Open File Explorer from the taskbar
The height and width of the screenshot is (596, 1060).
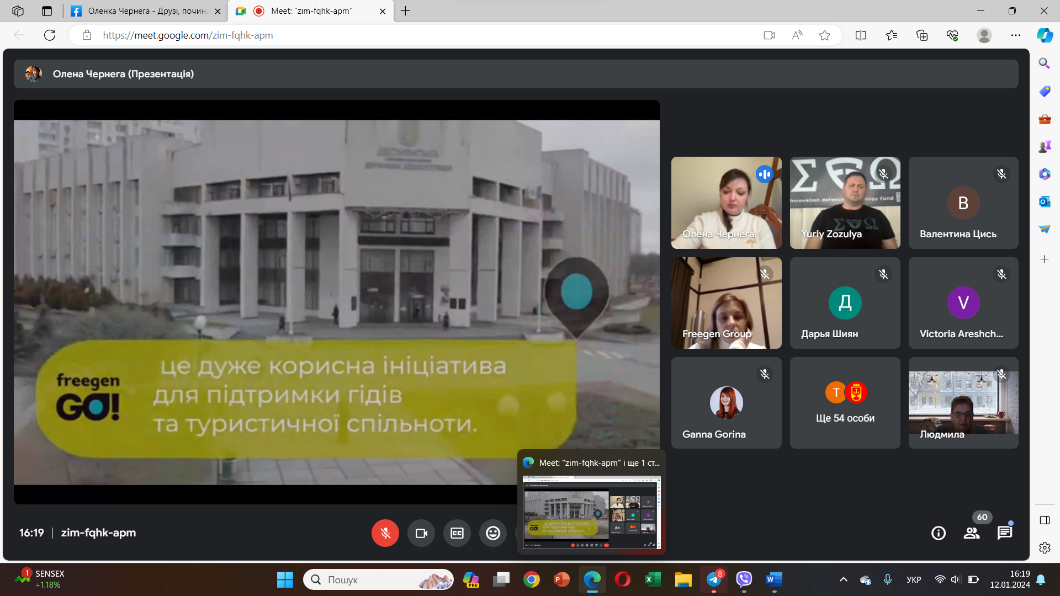click(683, 579)
